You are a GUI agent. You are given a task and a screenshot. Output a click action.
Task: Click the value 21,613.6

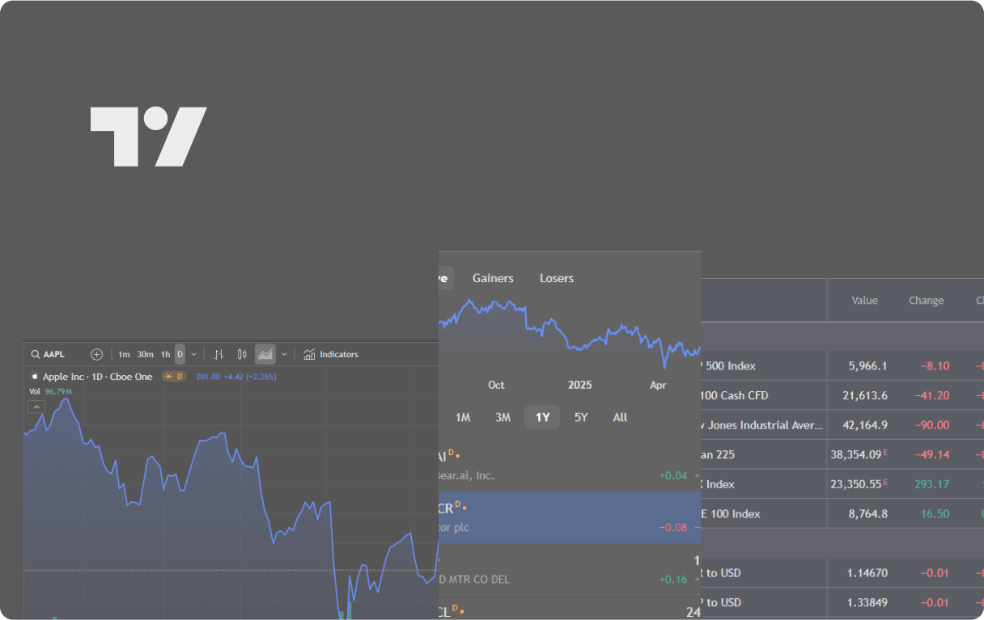(x=865, y=395)
